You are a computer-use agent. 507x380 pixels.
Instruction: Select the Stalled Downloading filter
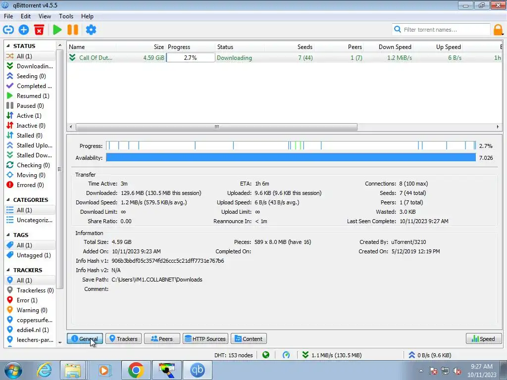point(30,155)
